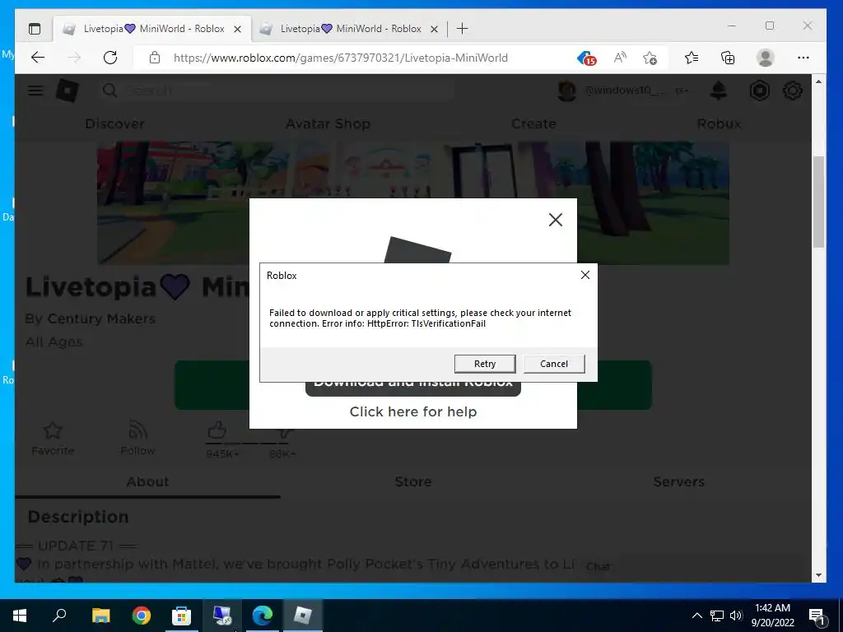
Task: Open Microsoft Store from taskbar
Action: coord(181,616)
